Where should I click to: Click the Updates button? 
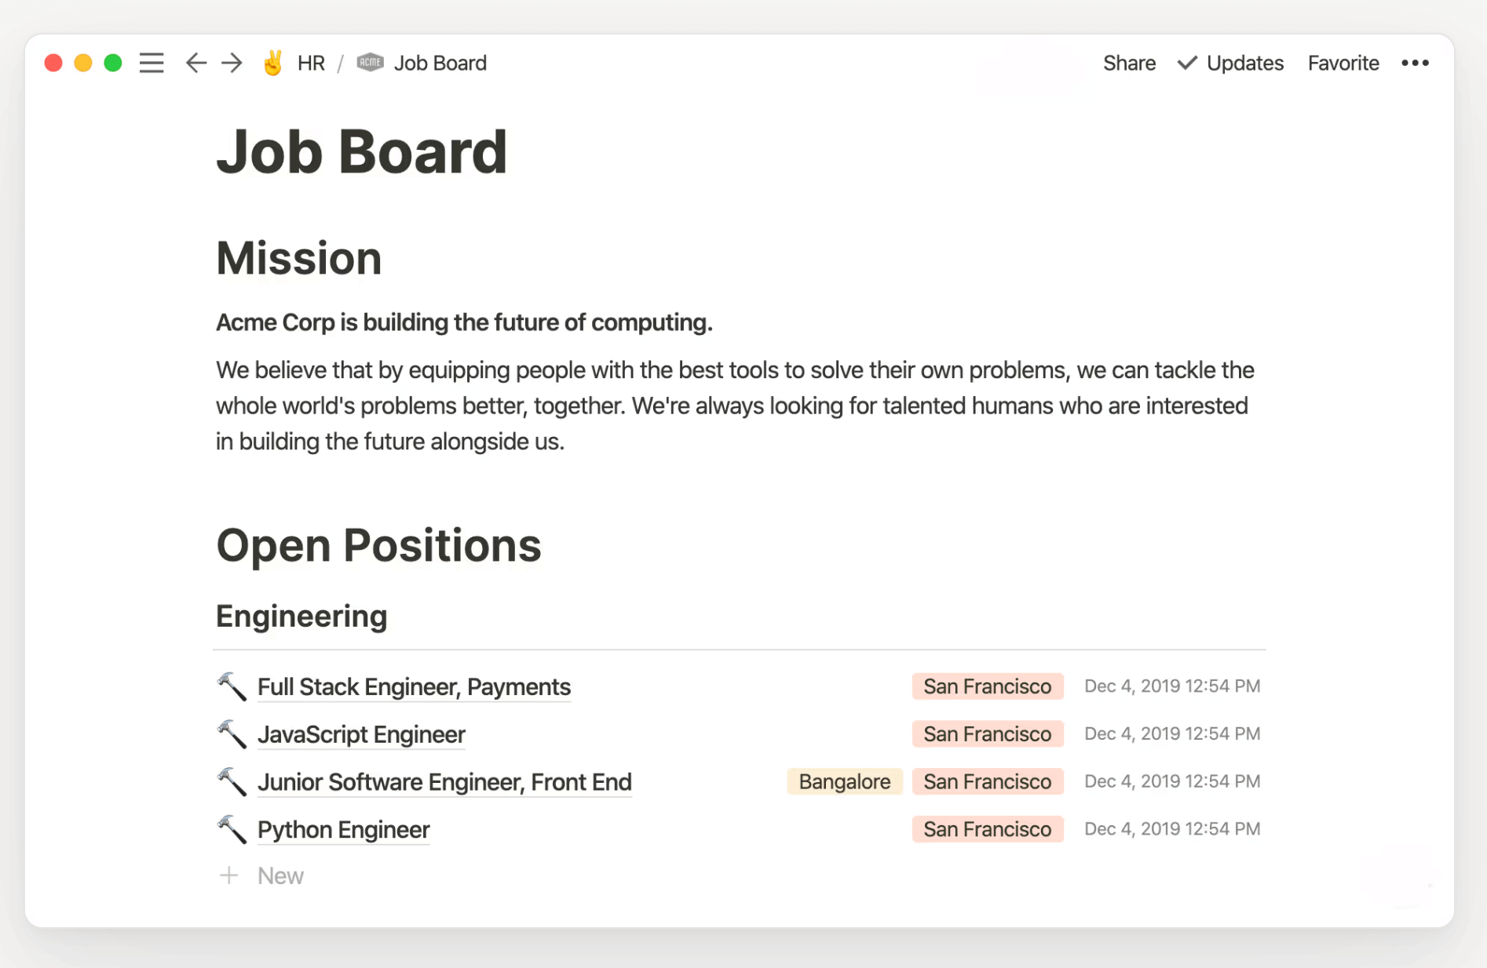1244,63
